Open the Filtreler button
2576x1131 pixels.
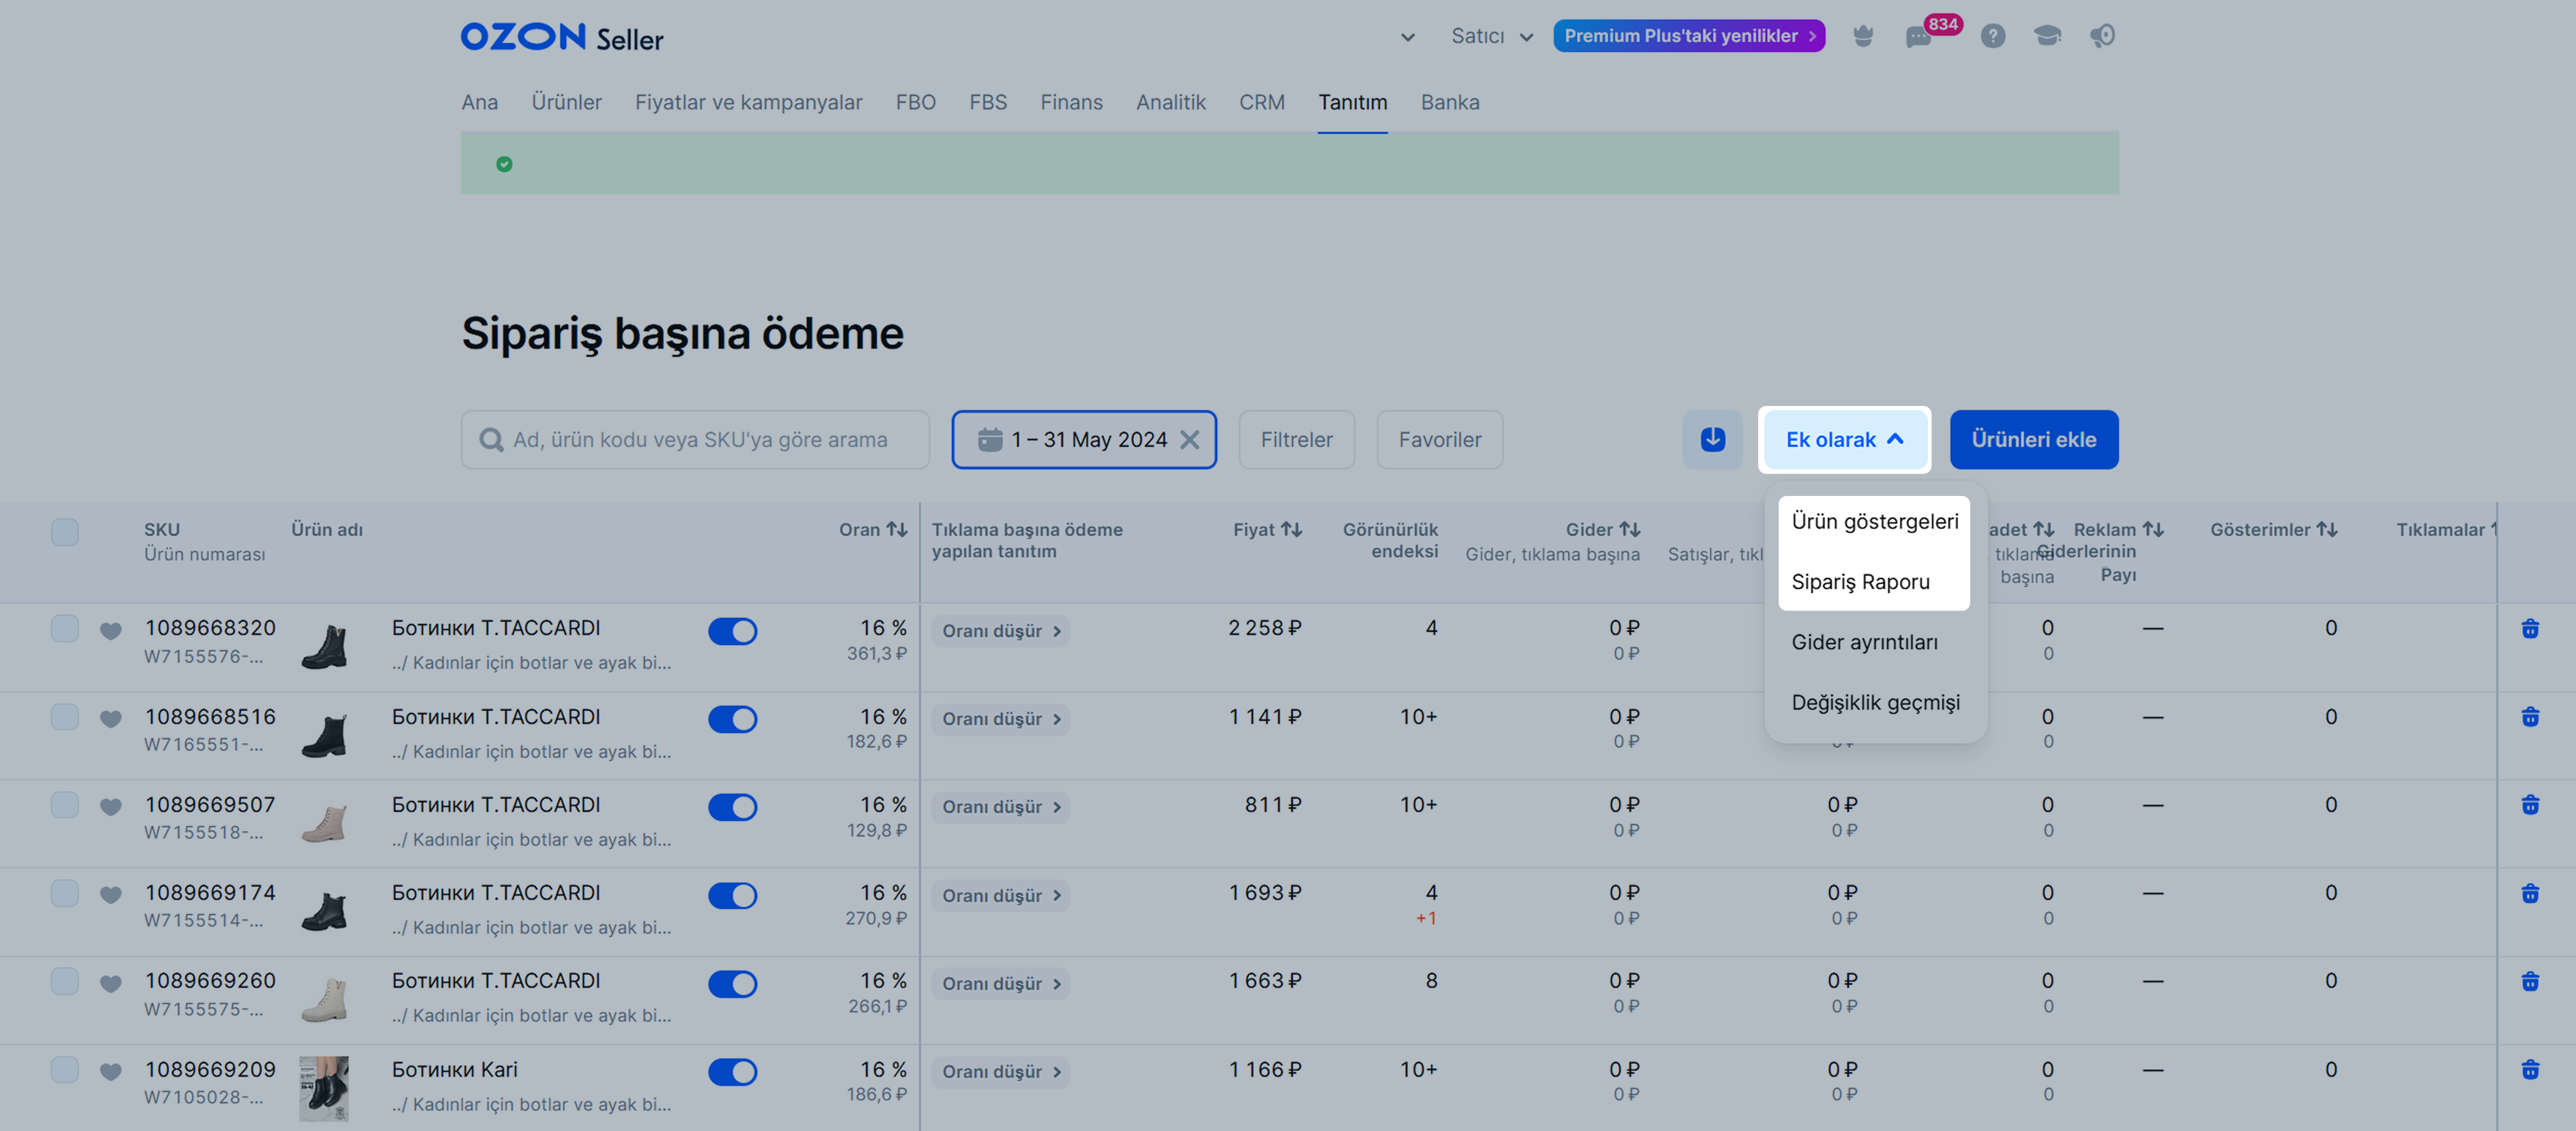point(1296,439)
